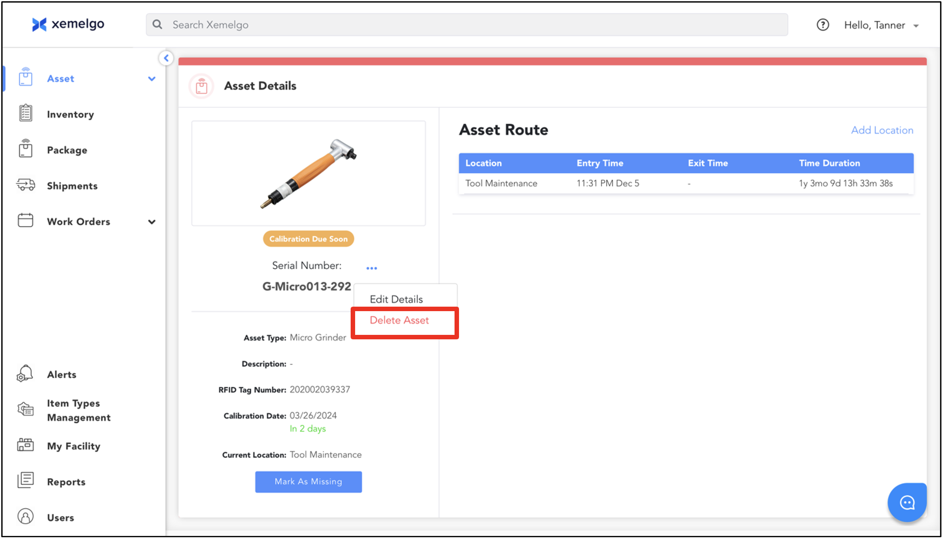The image size is (944, 539).
Task: Open the help question mark icon
Action: point(823,25)
